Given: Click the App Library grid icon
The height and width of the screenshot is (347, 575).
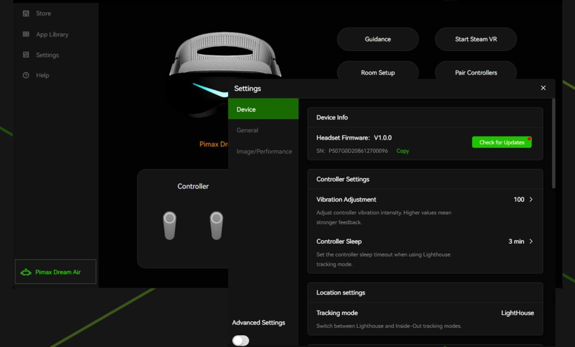Looking at the screenshot, I should [26, 34].
